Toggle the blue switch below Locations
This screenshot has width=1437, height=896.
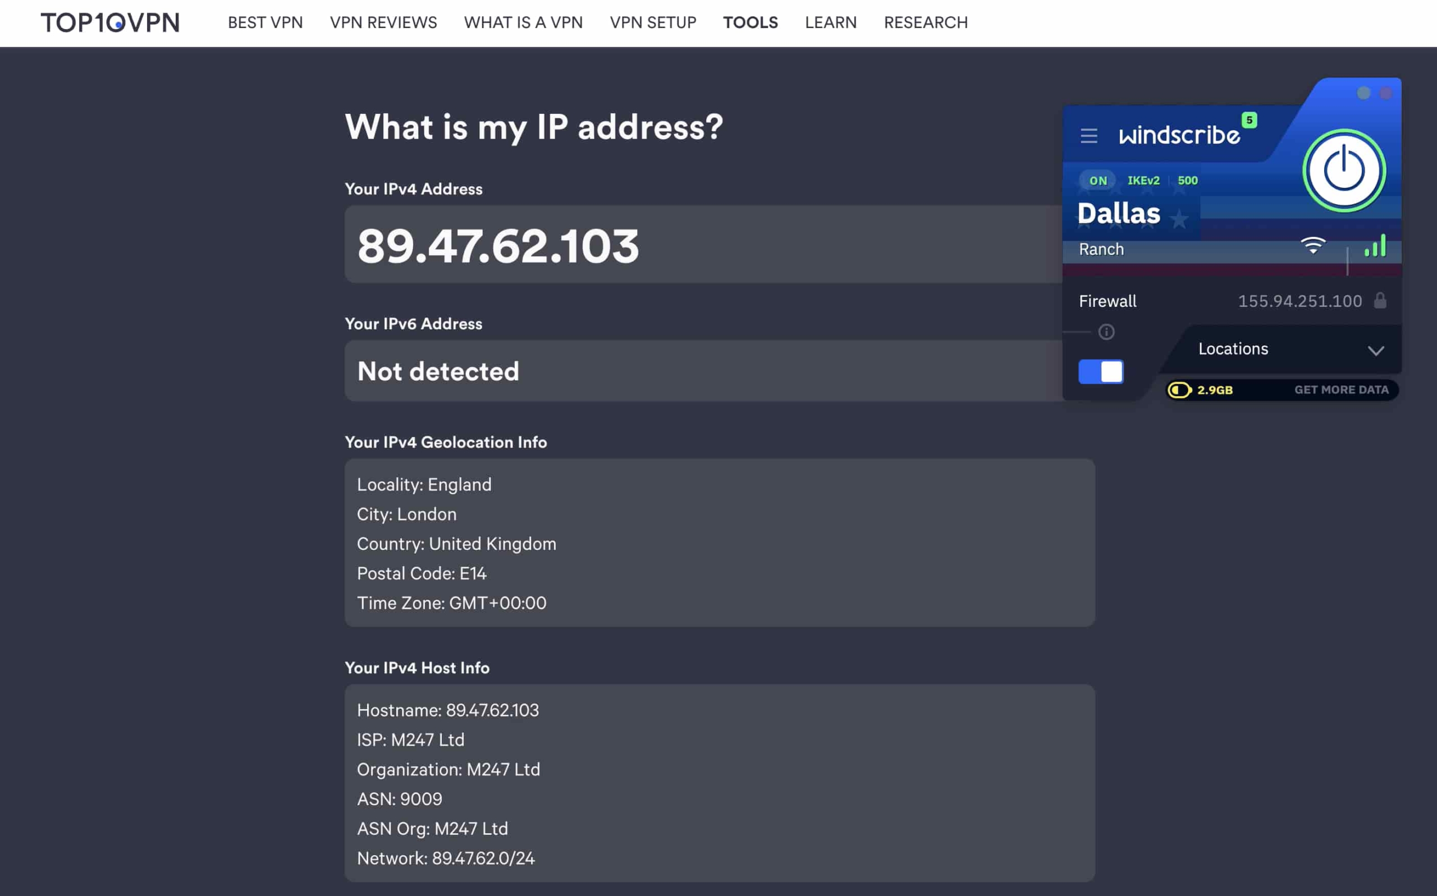coord(1100,370)
